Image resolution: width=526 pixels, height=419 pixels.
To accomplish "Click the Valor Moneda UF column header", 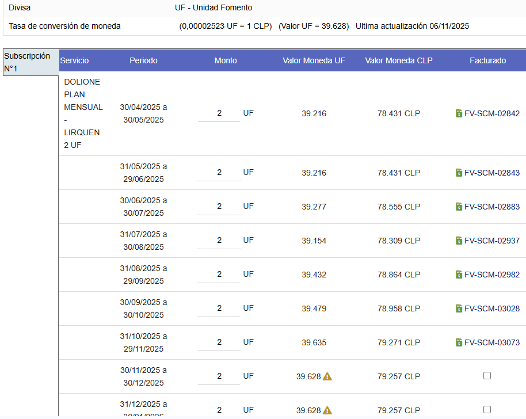I will pos(314,60).
